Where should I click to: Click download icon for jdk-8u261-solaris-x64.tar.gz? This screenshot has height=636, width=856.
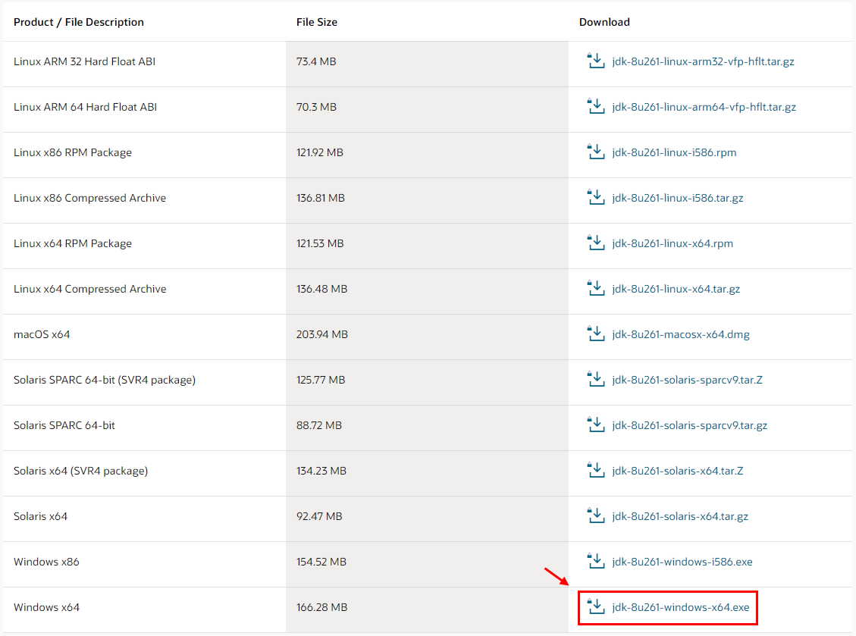click(x=596, y=516)
